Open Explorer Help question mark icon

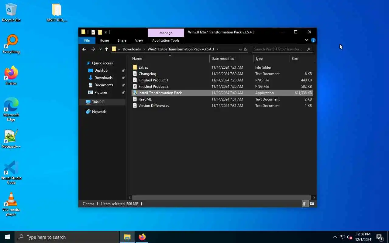click(313, 40)
